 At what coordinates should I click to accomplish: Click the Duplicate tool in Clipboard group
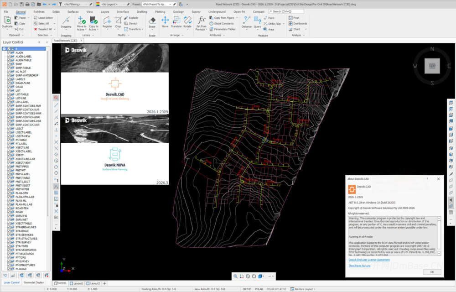point(7,23)
